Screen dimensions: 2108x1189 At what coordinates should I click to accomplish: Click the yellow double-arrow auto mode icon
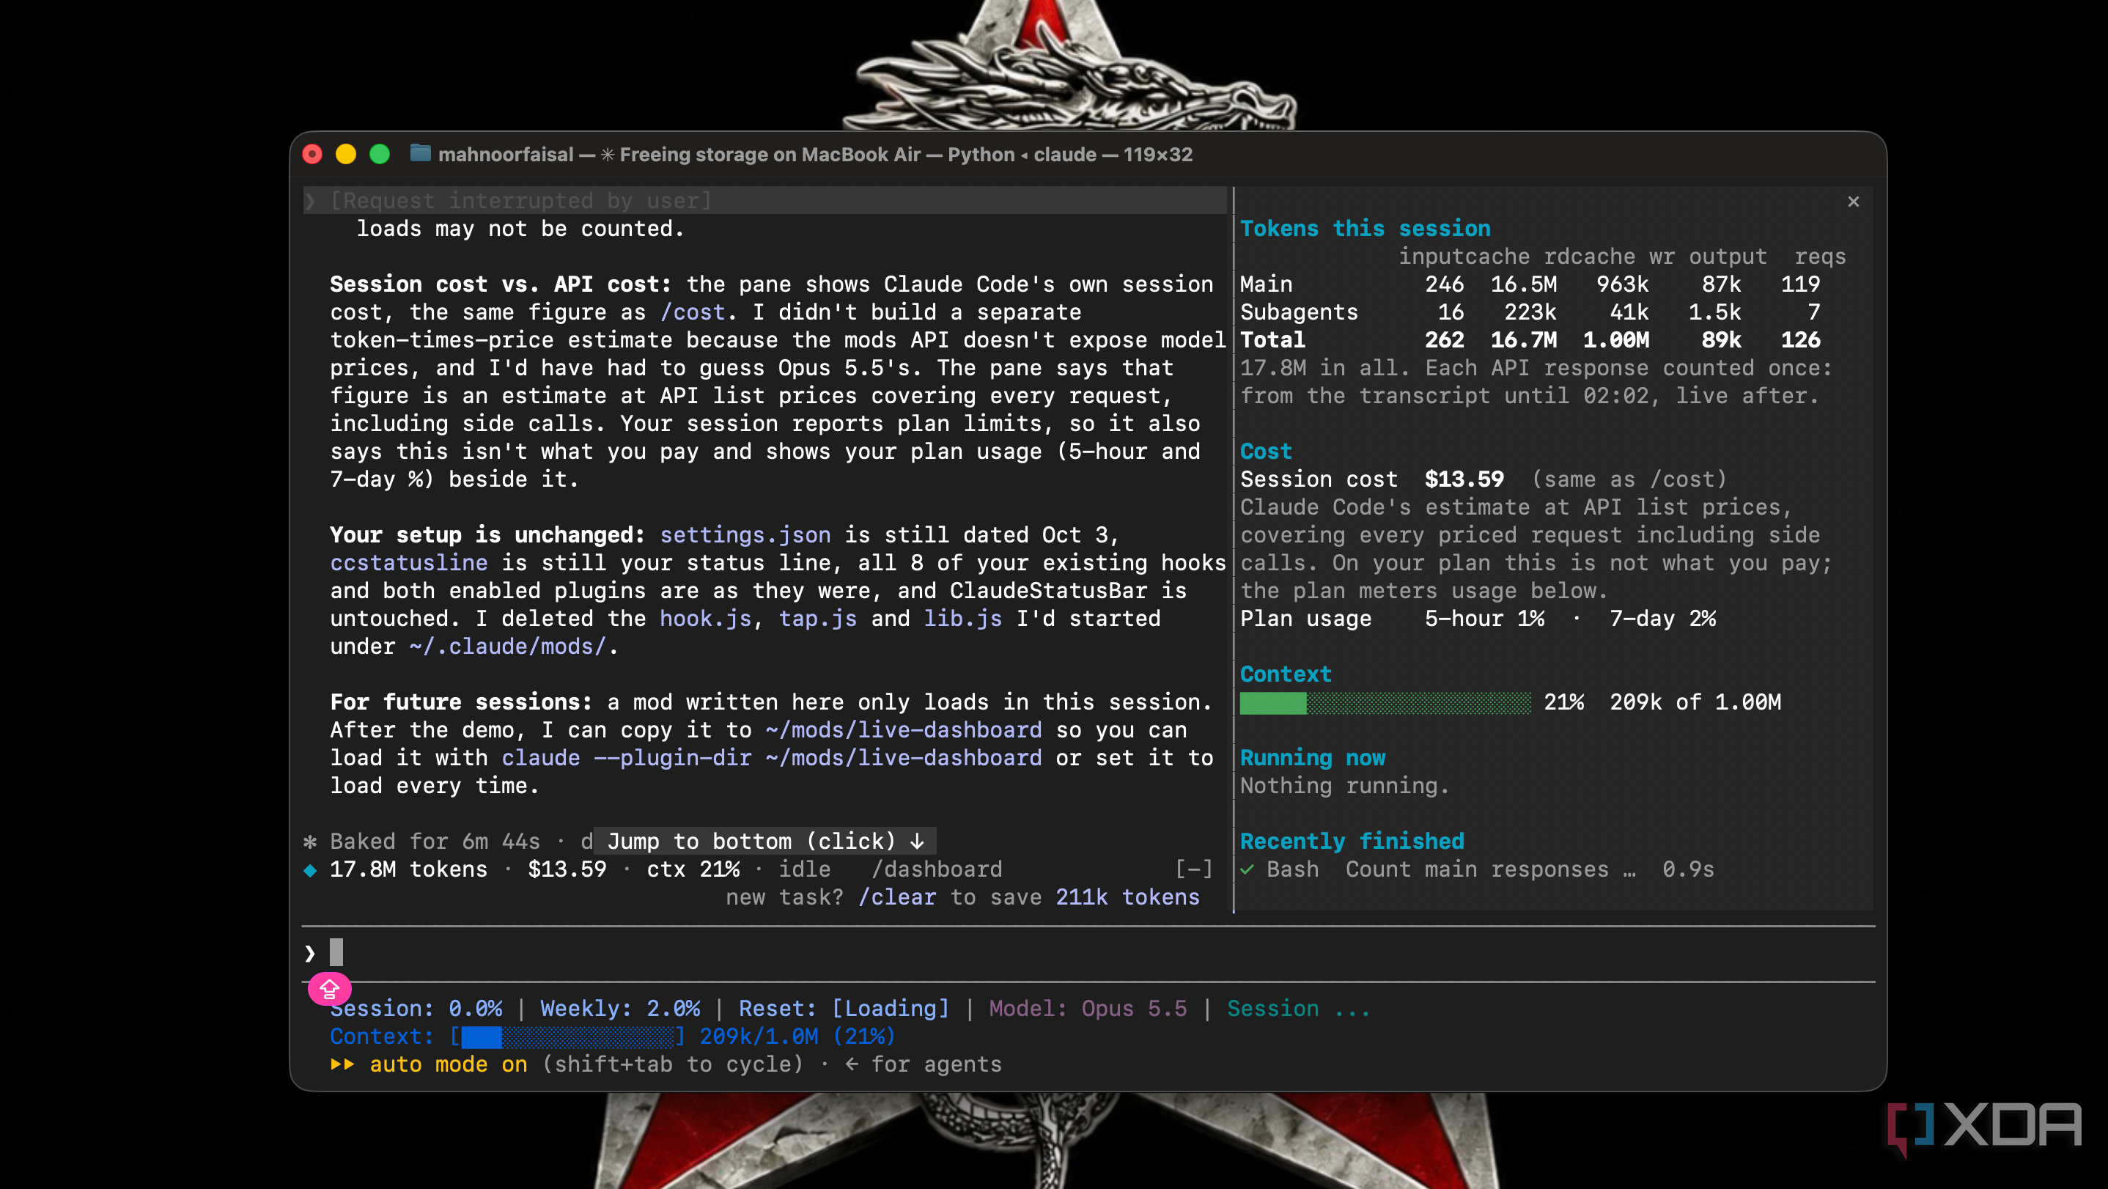coord(342,1064)
